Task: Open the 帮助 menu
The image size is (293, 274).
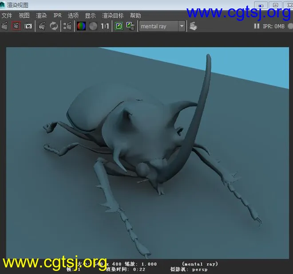Action: pos(135,16)
